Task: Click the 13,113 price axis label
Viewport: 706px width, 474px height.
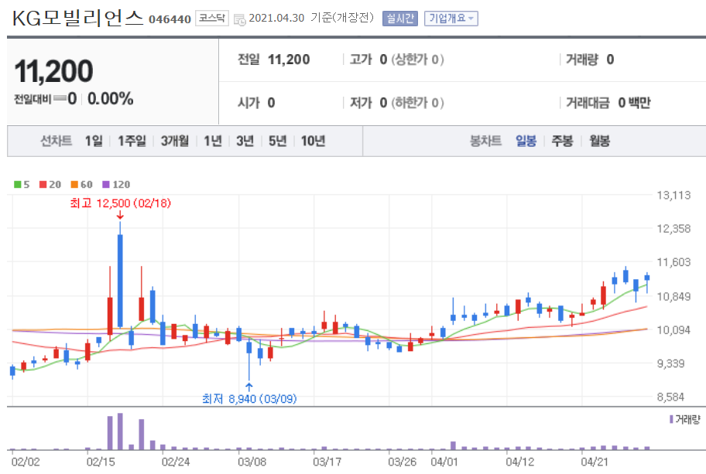Action: [x=673, y=195]
